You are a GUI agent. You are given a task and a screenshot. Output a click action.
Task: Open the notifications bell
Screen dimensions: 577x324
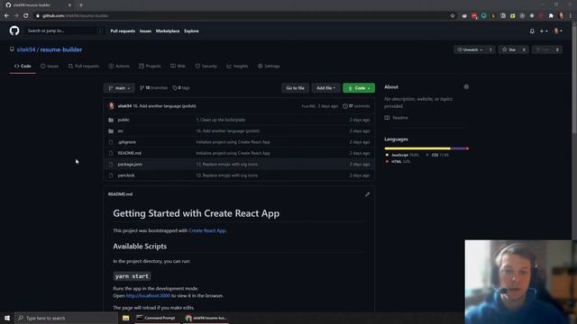click(x=532, y=31)
